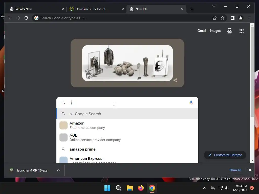This screenshot has width=259, height=194.
Task: Start voice search with microphone
Action: tap(191, 103)
